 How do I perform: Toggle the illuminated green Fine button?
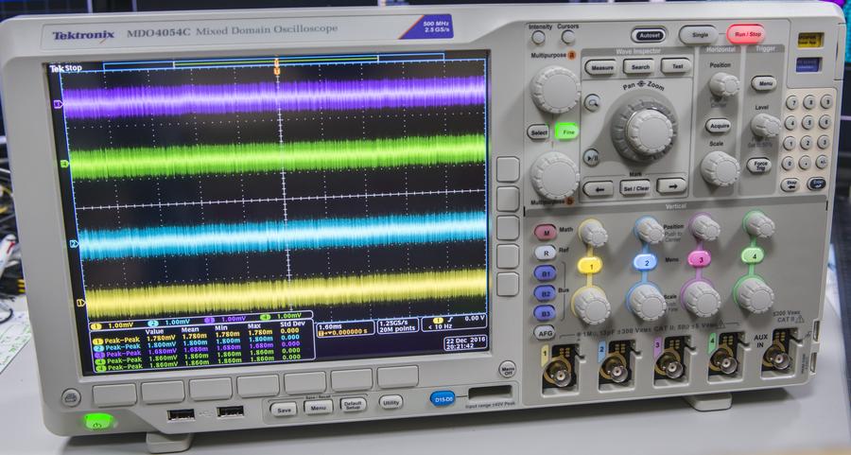pyautogui.click(x=567, y=131)
